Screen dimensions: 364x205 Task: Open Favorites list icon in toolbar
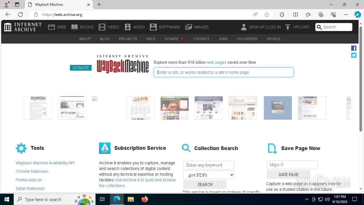pyautogui.click(x=308, y=15)
